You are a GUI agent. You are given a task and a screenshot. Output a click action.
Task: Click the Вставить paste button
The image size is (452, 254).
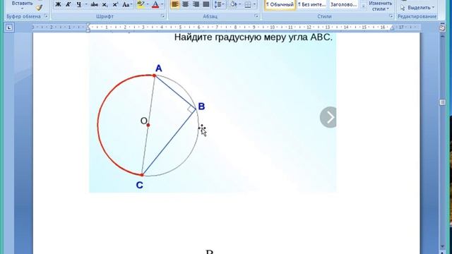pos(22,4)
